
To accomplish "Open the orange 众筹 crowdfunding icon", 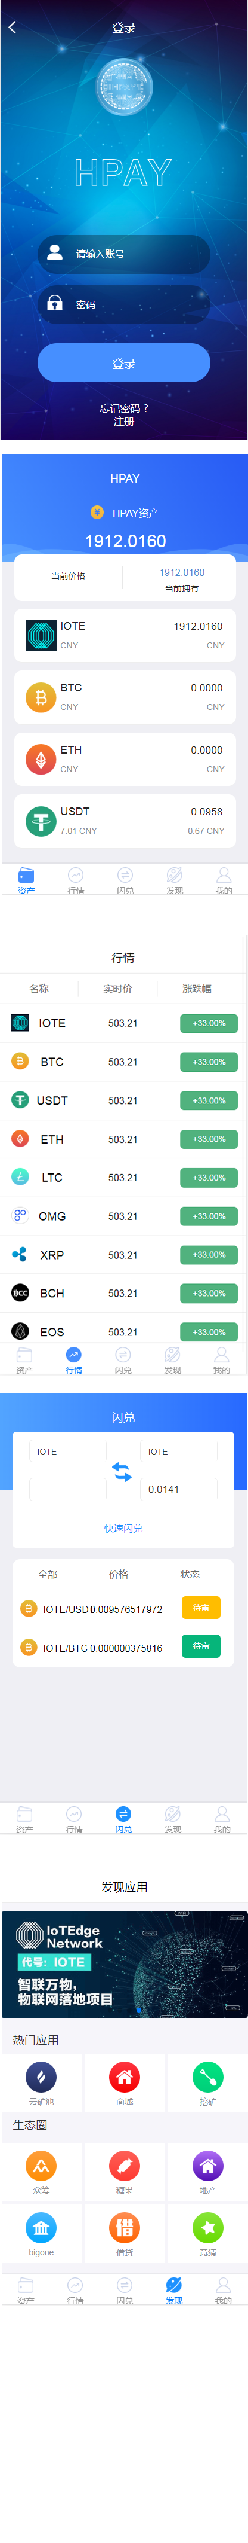I will click(41, 2165).
